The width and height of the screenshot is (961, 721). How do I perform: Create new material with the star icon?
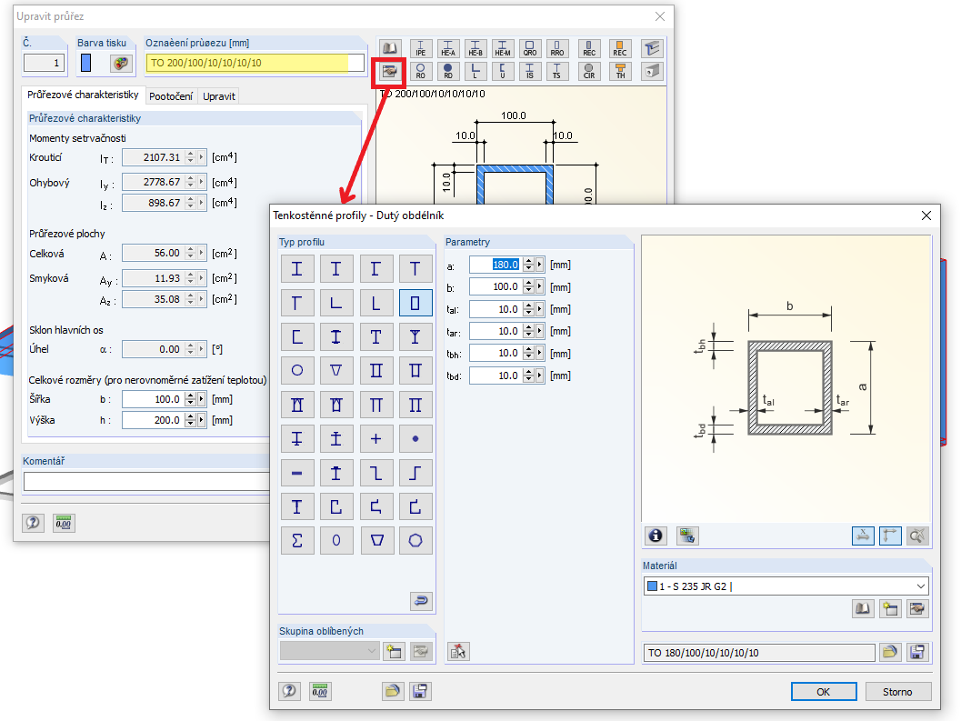point(890,609)
